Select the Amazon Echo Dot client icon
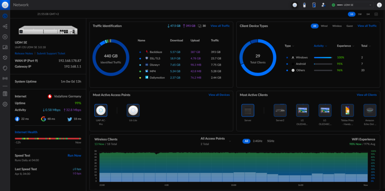This screenshot has height=191, width=385. (370, 110)
